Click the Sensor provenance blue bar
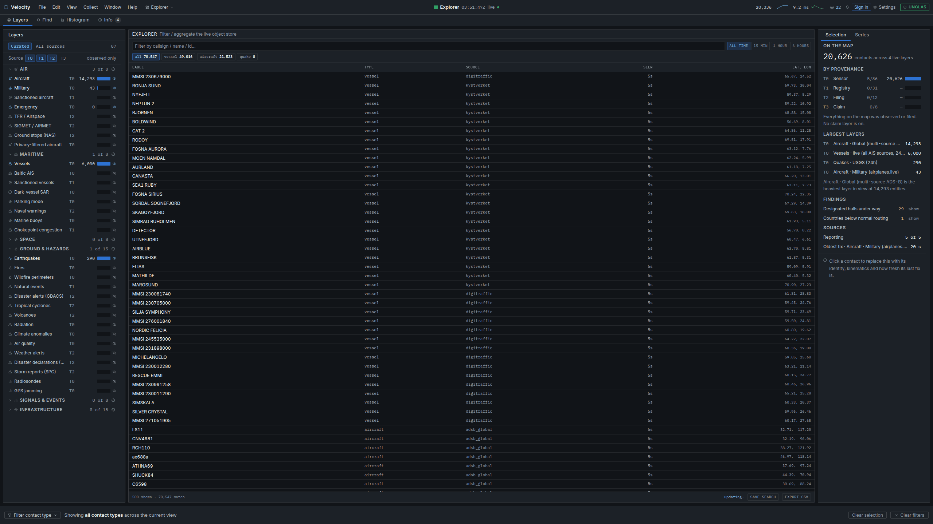This screenshot has width=933, height=524. [x=913, y=79]
